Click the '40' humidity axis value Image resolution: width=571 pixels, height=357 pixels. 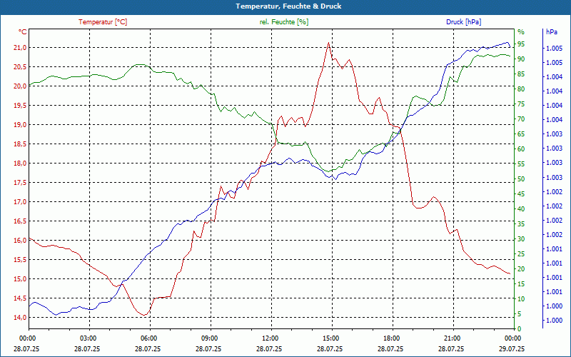(x=521, y=209)
